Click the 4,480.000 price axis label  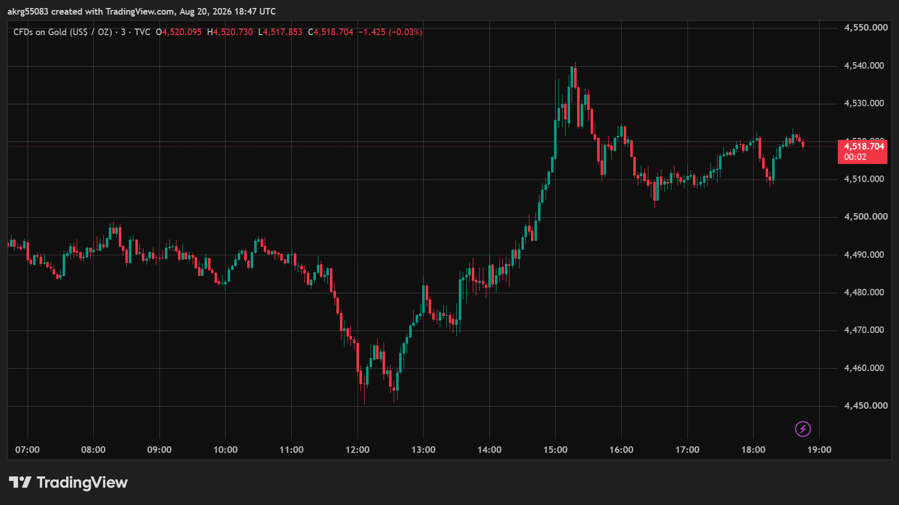coord(864,292)
